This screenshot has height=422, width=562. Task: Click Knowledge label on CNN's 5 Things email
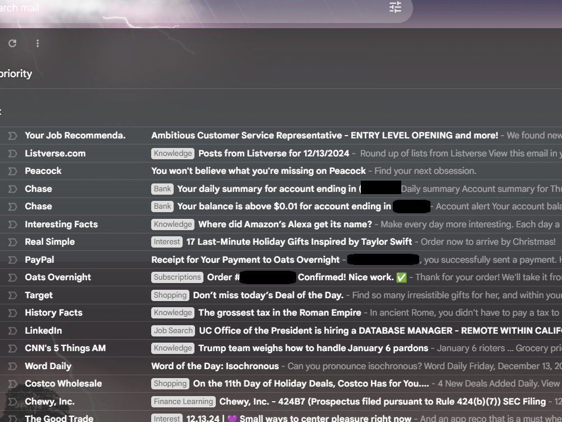pyautogui.click(x=173, y=348)
